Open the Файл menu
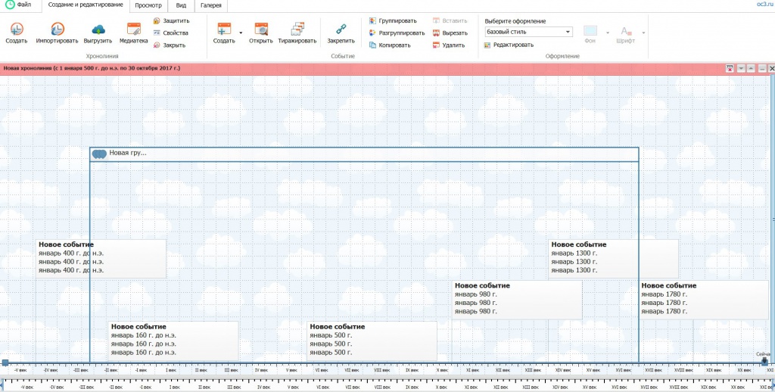775x392 pixels. click(x=23, y=5)
